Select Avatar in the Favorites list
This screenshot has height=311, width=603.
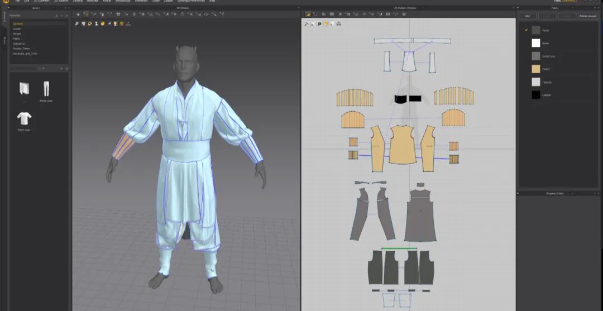click(x=17, y=29)
